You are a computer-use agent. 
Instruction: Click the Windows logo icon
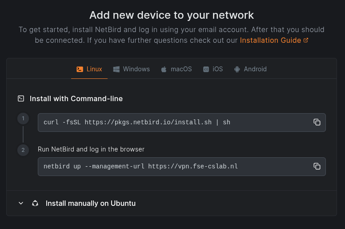(116, 69)
